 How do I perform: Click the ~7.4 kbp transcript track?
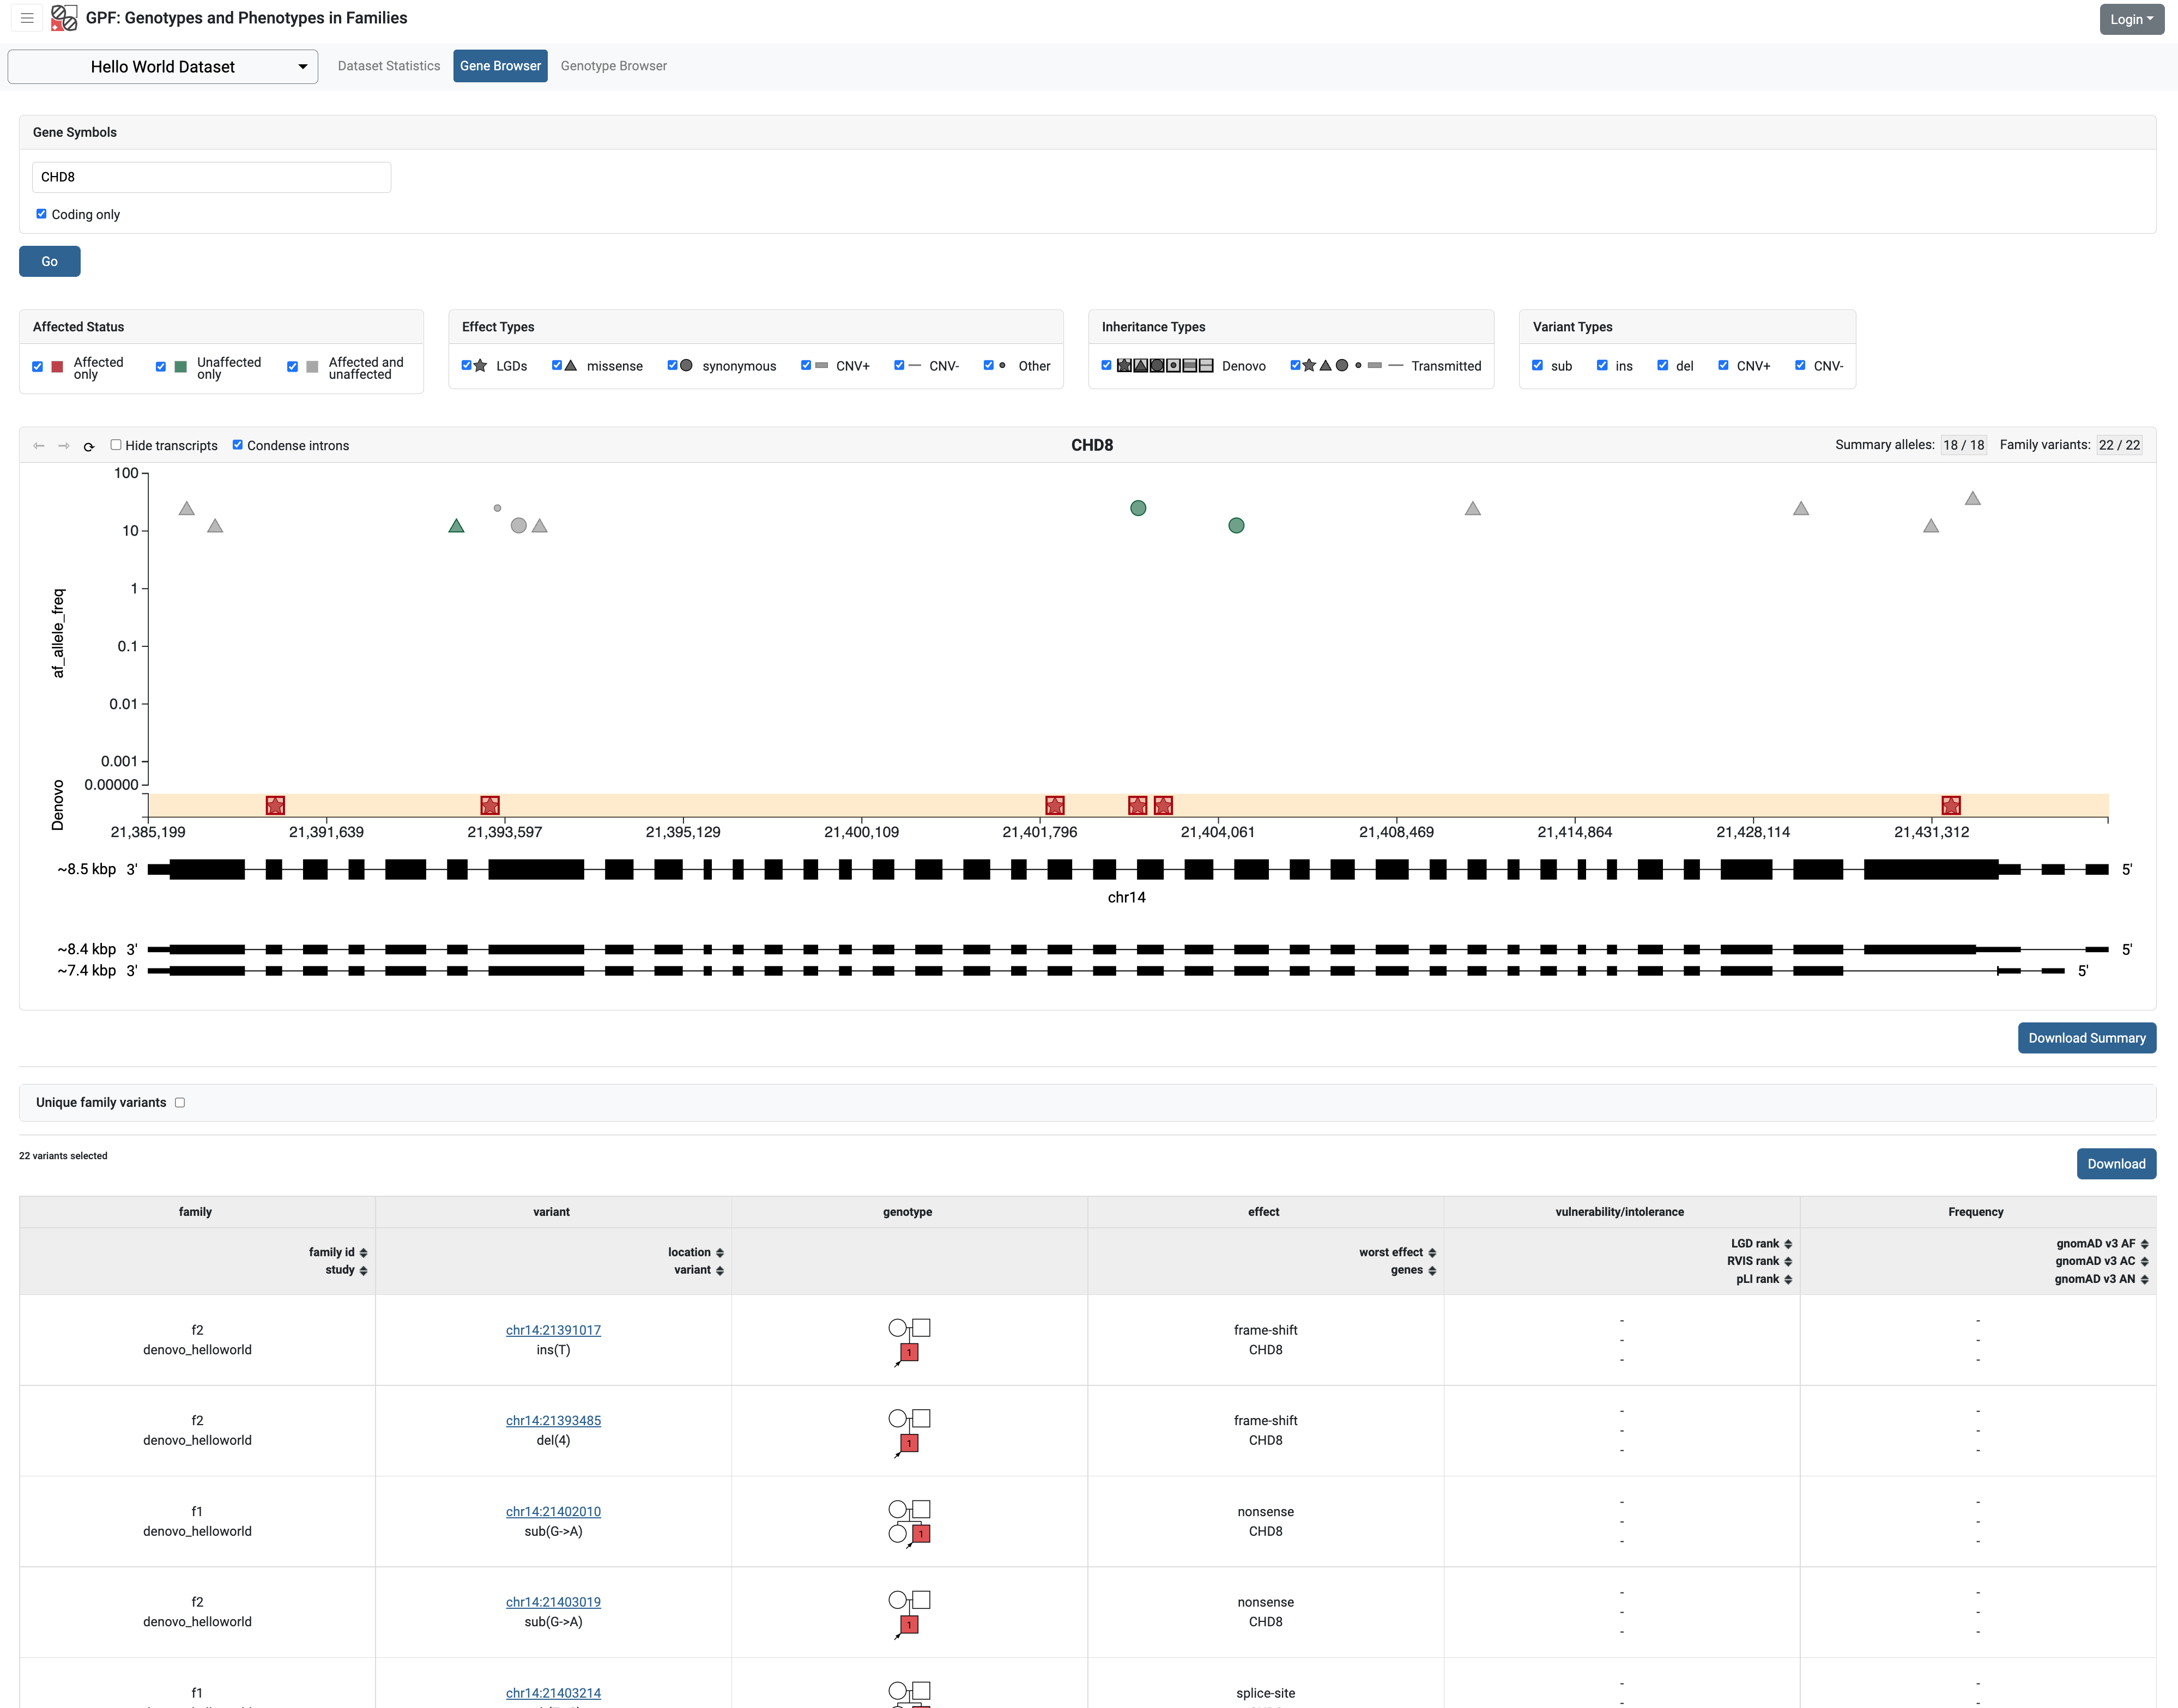click(1106, 971)
